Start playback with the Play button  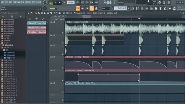[55, 2]
